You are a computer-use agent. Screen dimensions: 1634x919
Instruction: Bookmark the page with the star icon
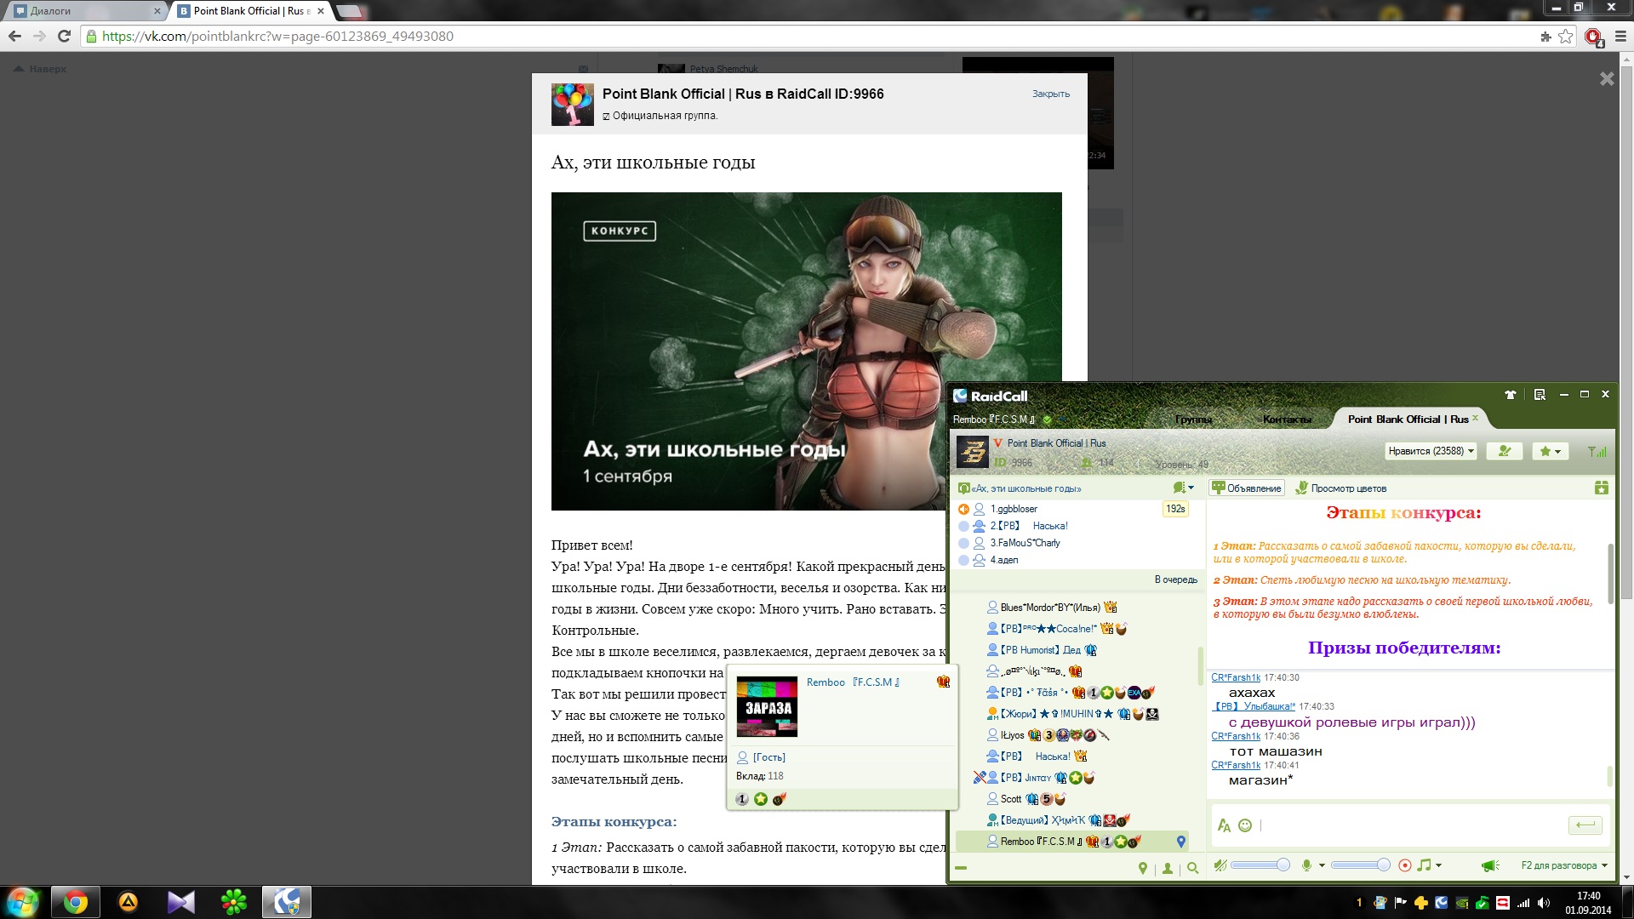tap(1566, 37)
